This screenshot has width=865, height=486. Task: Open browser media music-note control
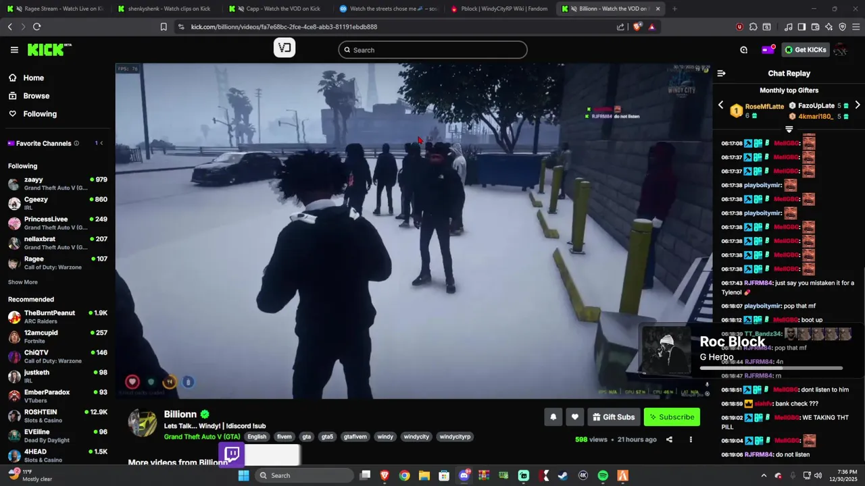point(788,27)
